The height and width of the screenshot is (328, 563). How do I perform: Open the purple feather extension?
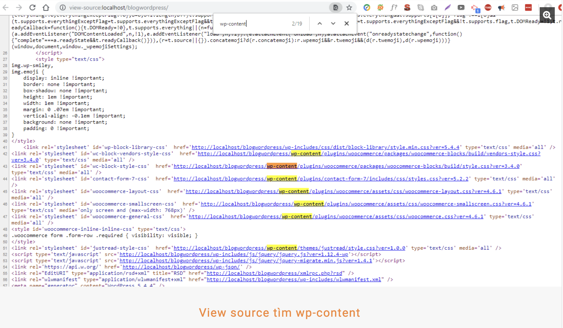pos(447,8)
